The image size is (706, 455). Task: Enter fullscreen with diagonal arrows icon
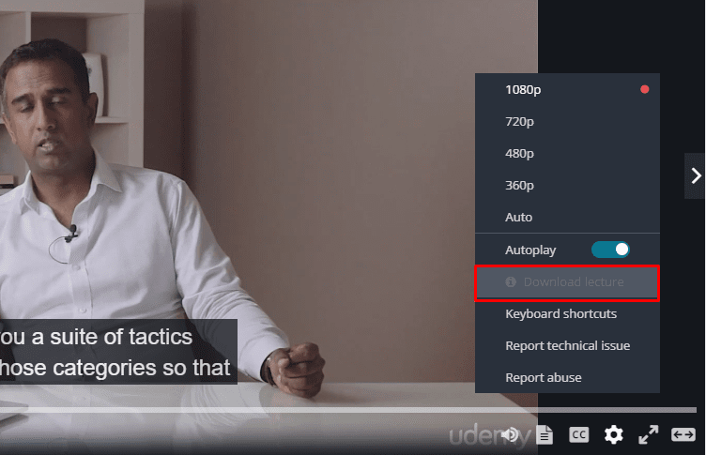[649, 434]
